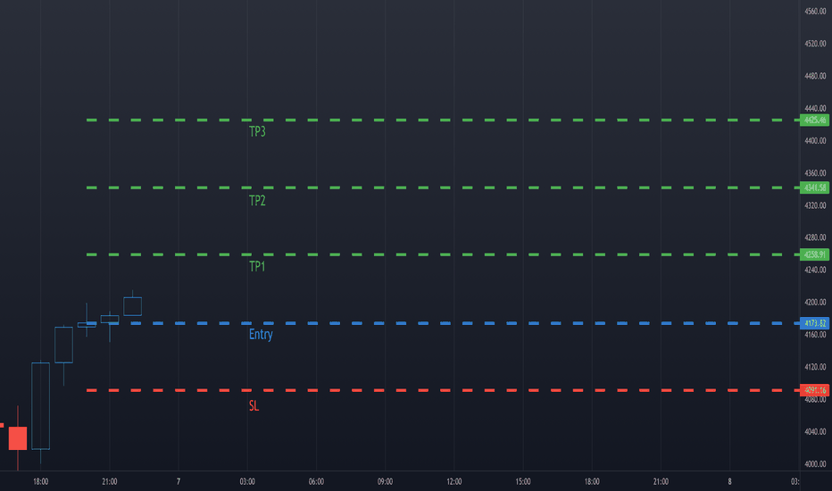Click the most recent candlestick
Viewport: 832px width, 491px height.
click(x=133, y=306)
